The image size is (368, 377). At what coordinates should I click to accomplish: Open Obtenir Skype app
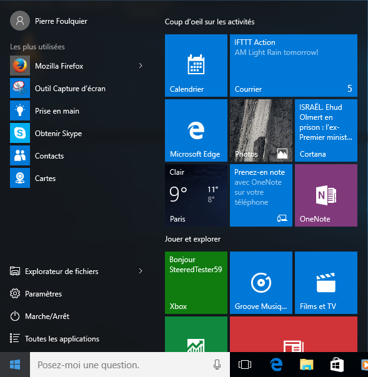[77, 133]
